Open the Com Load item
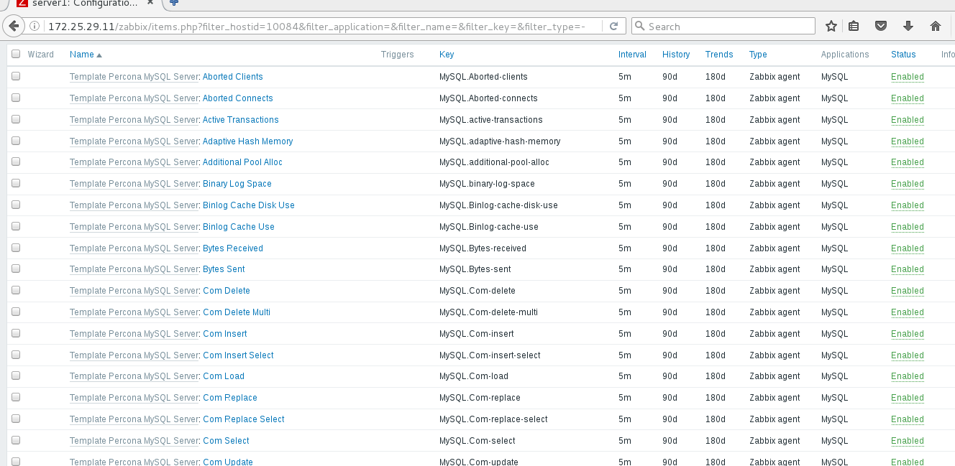Viewport: 955px width, 466px height. click(x=224, y=376)
